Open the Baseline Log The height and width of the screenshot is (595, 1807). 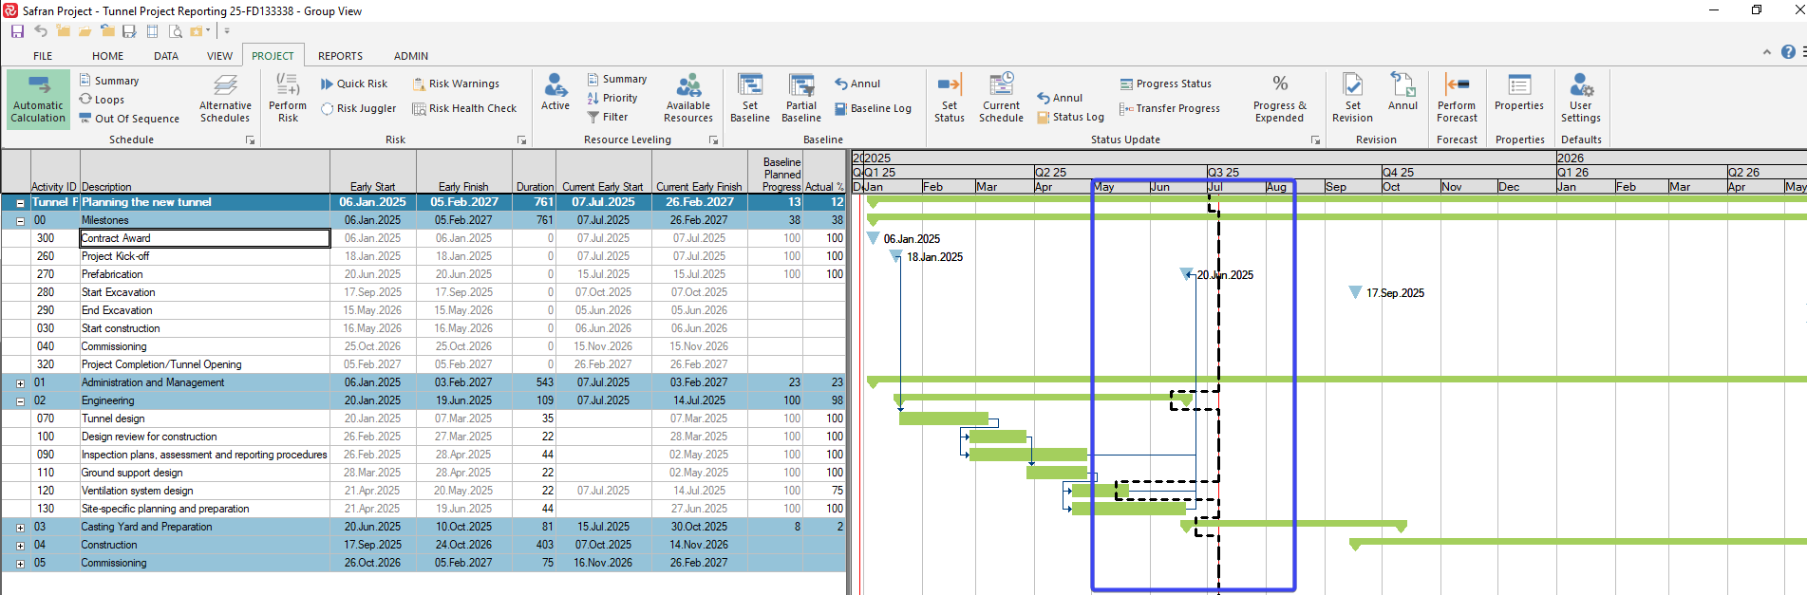873,108
